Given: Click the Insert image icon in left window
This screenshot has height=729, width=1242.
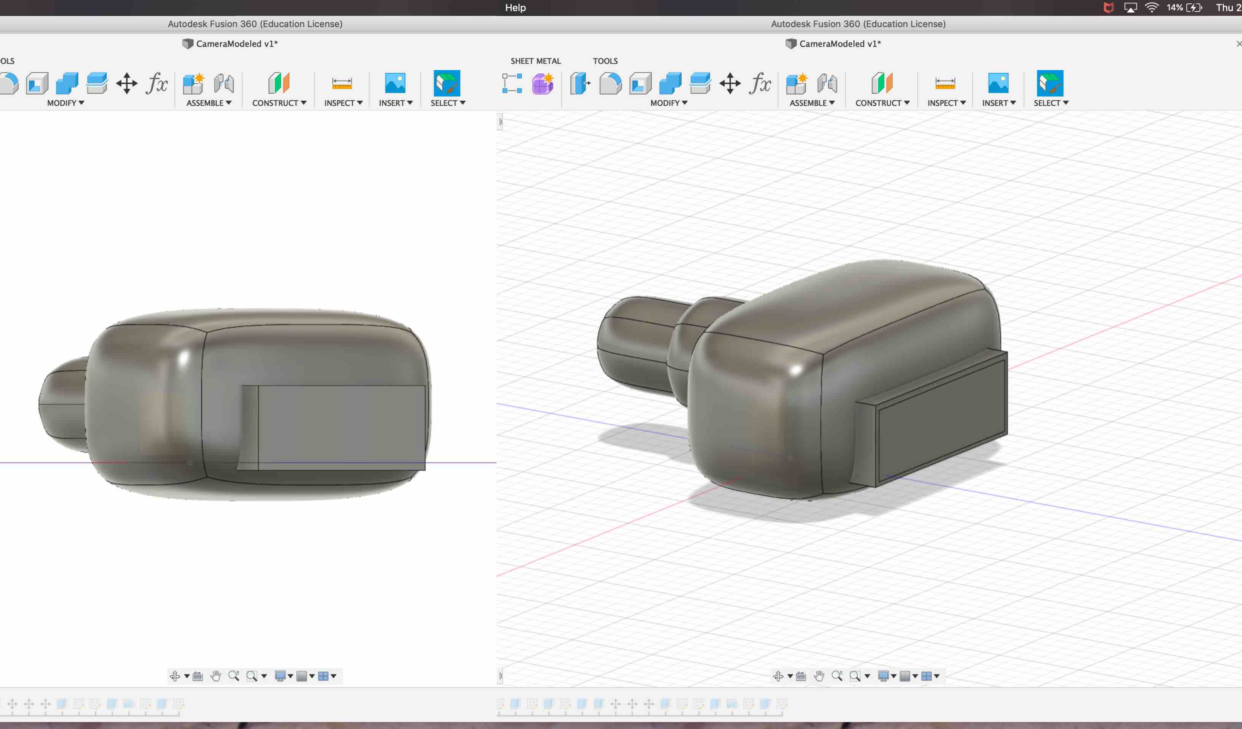Looking at the screenshot, I should [x=395, y=83].
